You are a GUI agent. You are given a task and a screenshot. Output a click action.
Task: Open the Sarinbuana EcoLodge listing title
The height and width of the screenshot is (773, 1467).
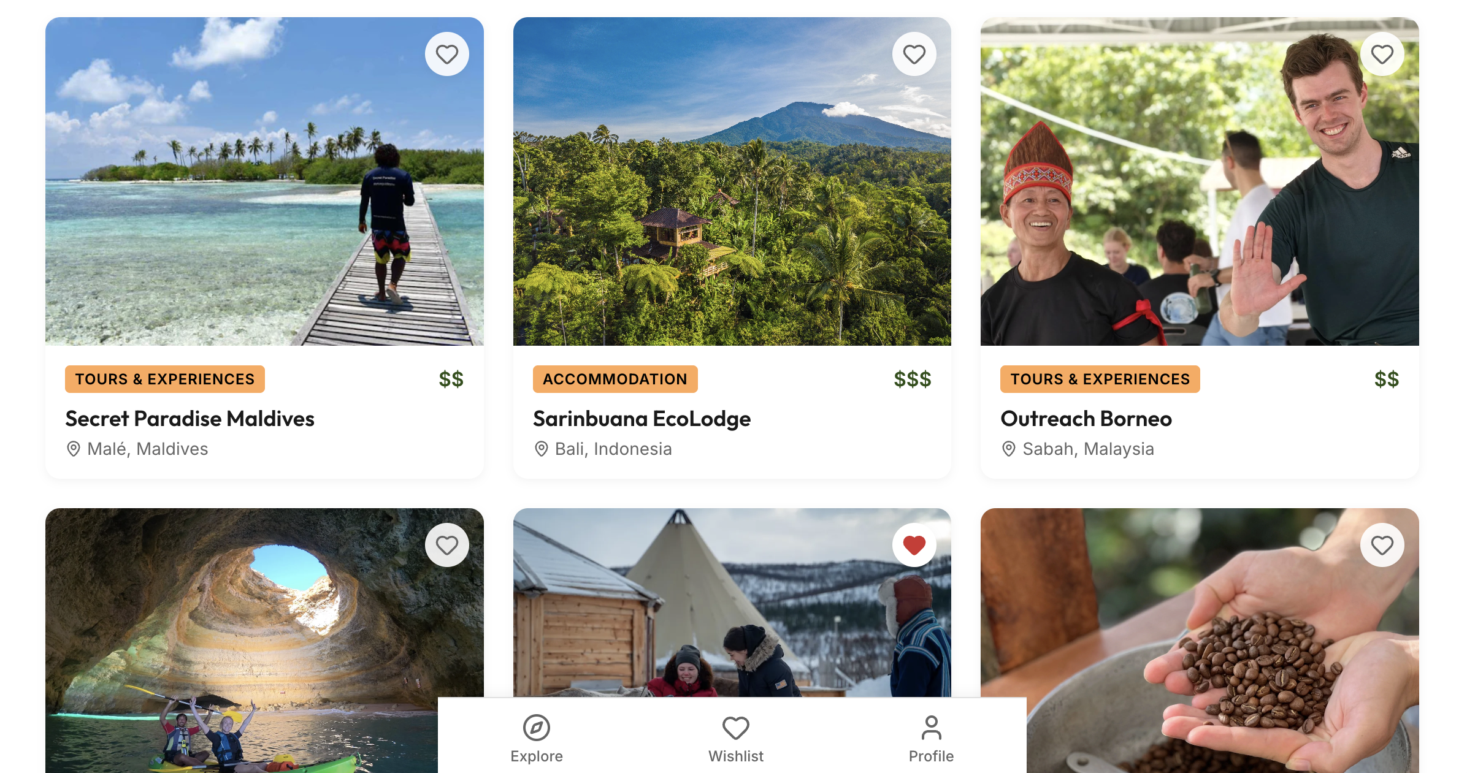click(642, 419)
